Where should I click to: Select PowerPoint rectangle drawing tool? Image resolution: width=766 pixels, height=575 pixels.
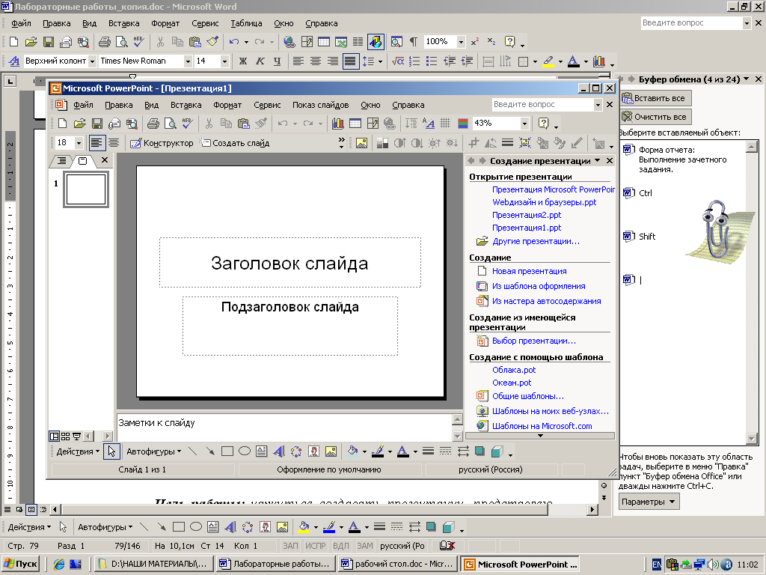(x=227, y=451)
